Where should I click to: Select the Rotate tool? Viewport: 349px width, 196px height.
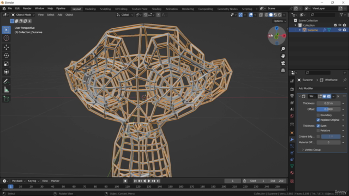6,56
